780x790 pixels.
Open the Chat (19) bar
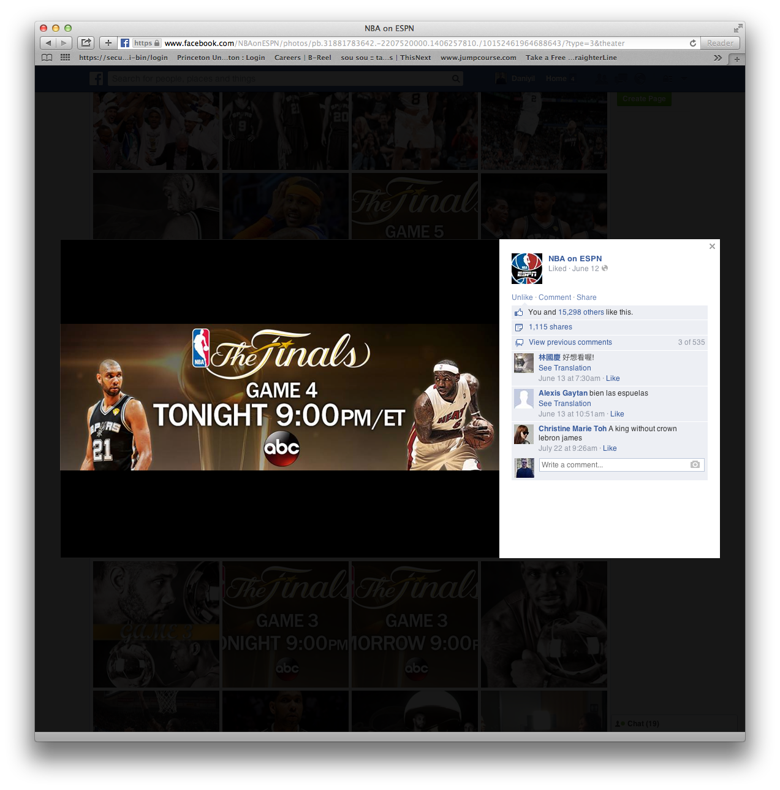(673, 724)
